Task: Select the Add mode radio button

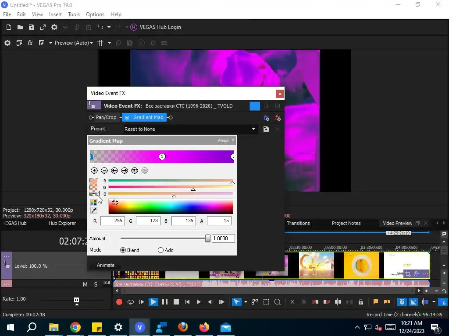Action: pos(160,250)
